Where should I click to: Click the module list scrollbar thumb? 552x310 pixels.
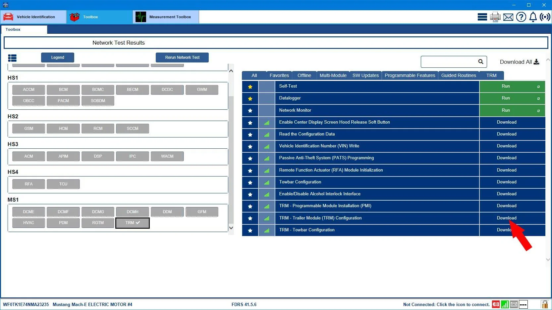click(x=231, y=160)
